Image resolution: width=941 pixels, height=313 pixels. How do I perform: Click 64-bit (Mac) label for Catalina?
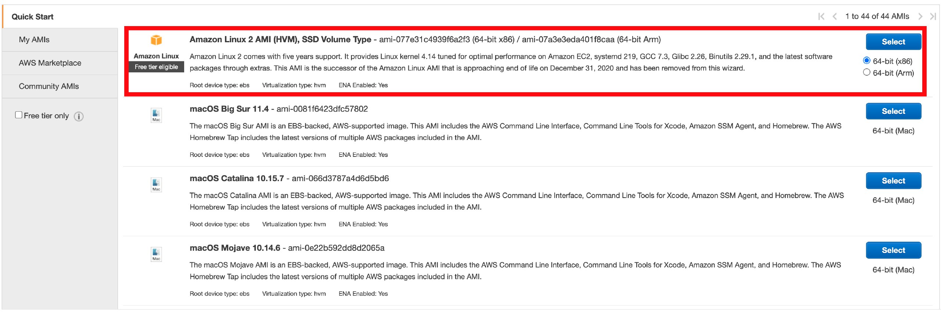(x=893, y=200)
